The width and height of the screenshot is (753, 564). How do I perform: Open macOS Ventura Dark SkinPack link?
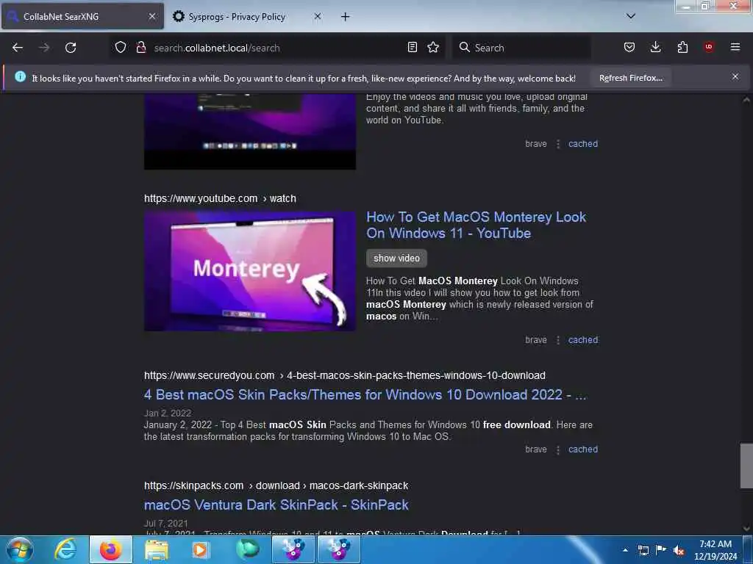click(x=276, y=505)
